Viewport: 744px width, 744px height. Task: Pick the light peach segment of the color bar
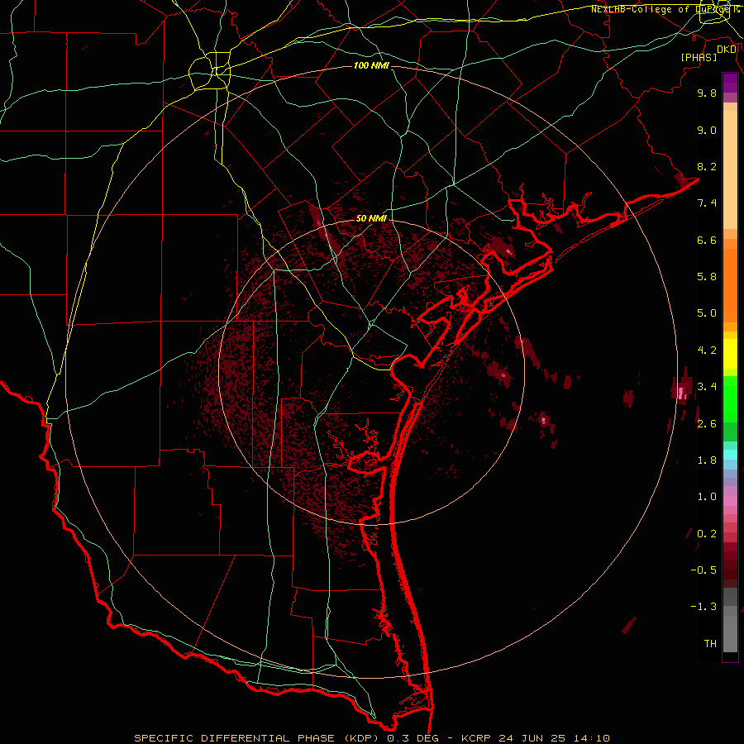click(x=730, y=169)
